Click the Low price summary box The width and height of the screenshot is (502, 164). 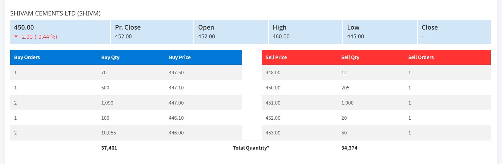tap(380, 32)
